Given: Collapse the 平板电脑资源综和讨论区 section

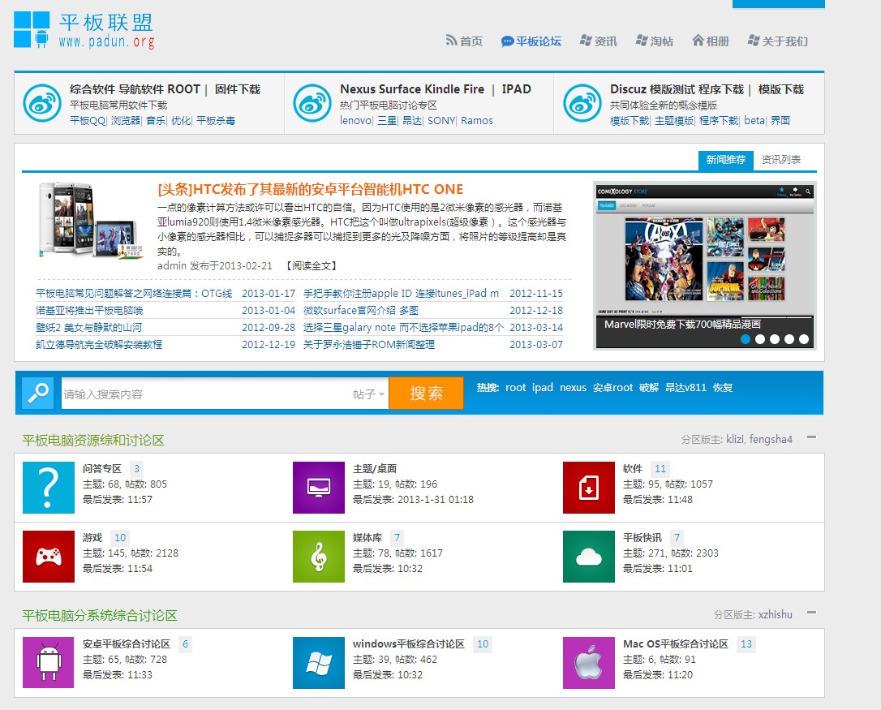Looking at the screenshot, I should (x=811, y=438).
